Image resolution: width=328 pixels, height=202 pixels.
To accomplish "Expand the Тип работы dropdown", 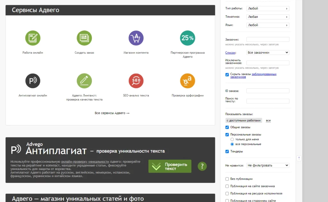I will [x=268, y=9].
